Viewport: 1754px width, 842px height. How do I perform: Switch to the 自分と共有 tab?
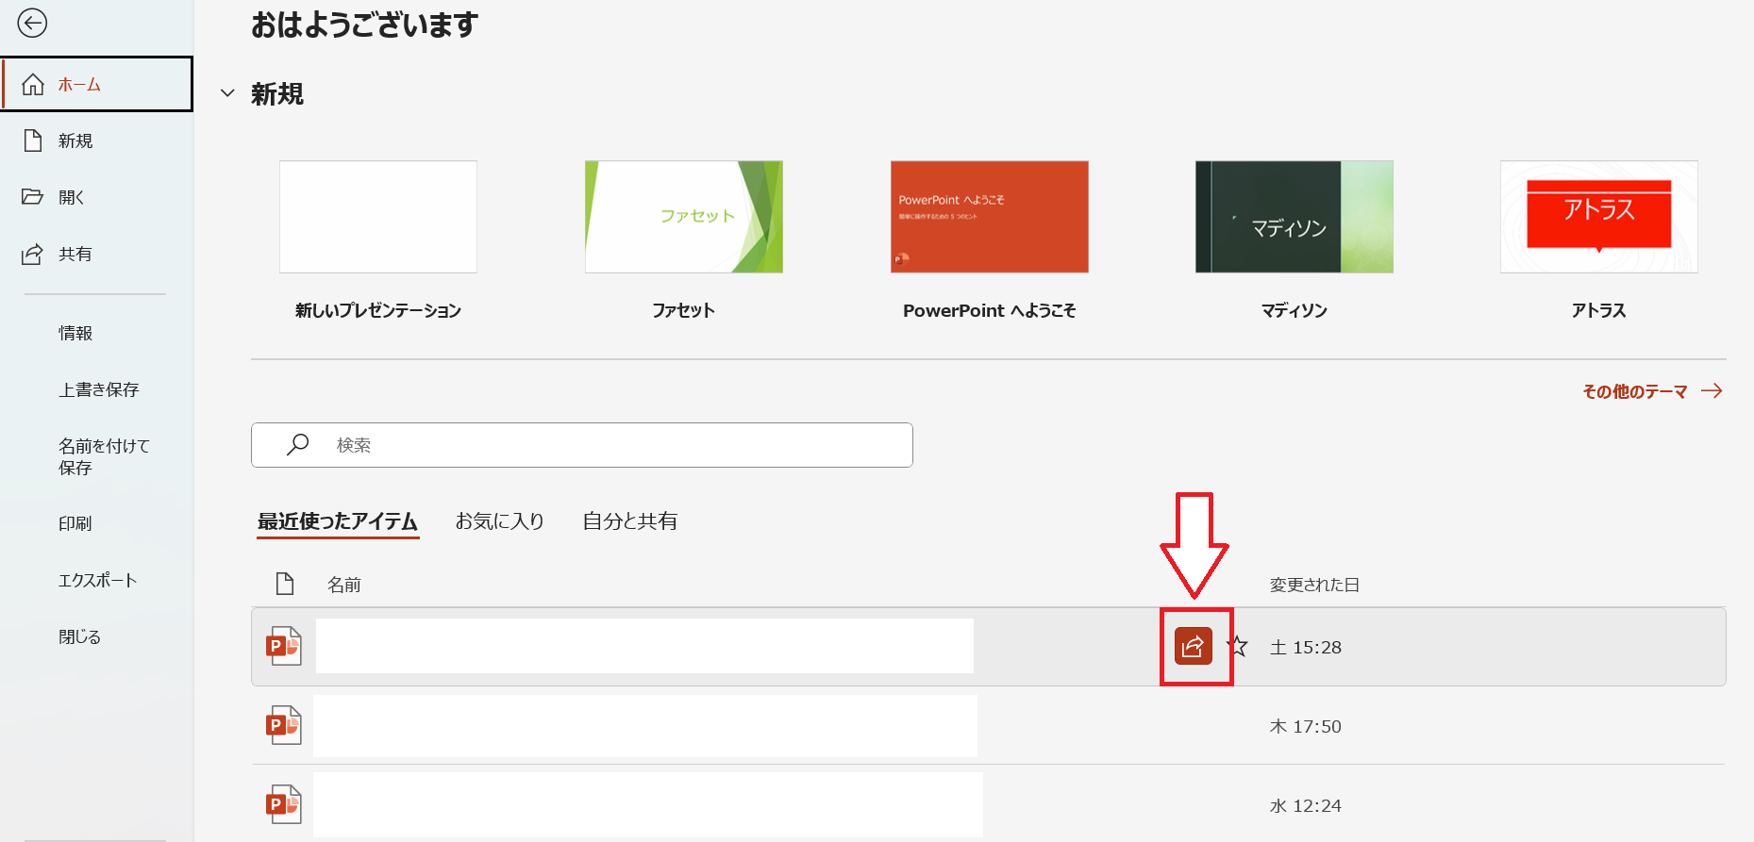coord(629,521)
